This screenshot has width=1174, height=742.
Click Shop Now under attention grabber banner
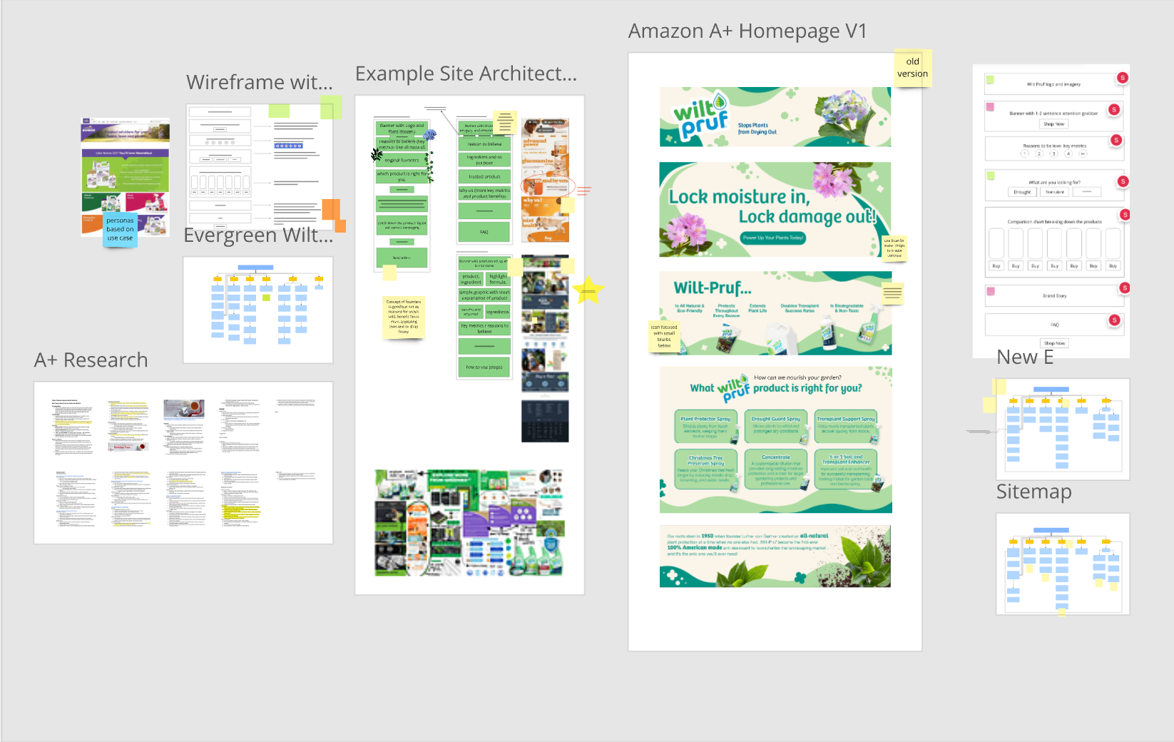(1053, 124)
